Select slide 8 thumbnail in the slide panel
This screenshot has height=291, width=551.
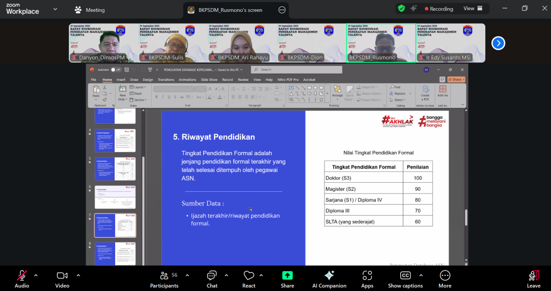click(115, 253)
